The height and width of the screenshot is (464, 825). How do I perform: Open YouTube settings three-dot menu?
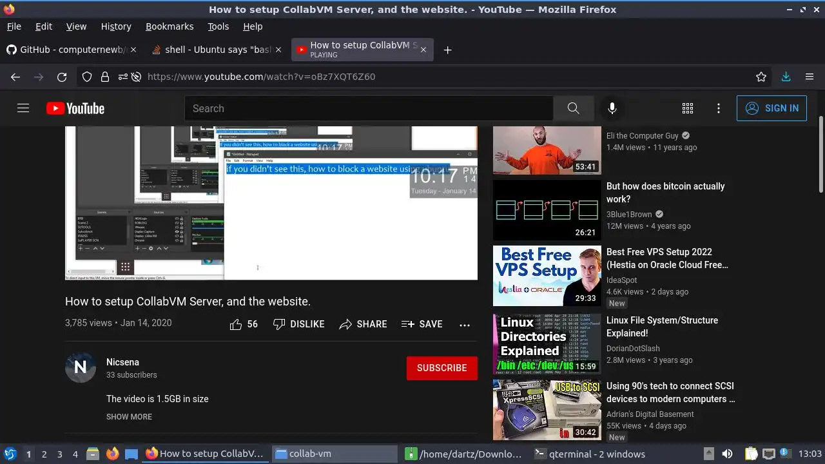pos(719,108)
